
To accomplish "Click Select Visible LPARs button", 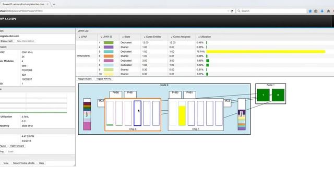I will point(23,163).
